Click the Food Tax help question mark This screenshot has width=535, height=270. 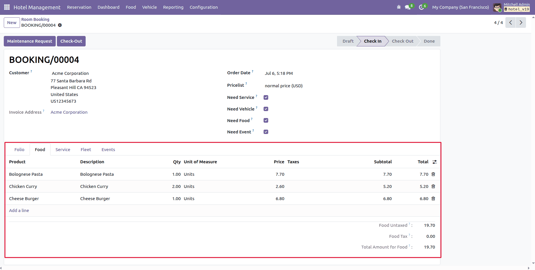(x=409, y=235)
